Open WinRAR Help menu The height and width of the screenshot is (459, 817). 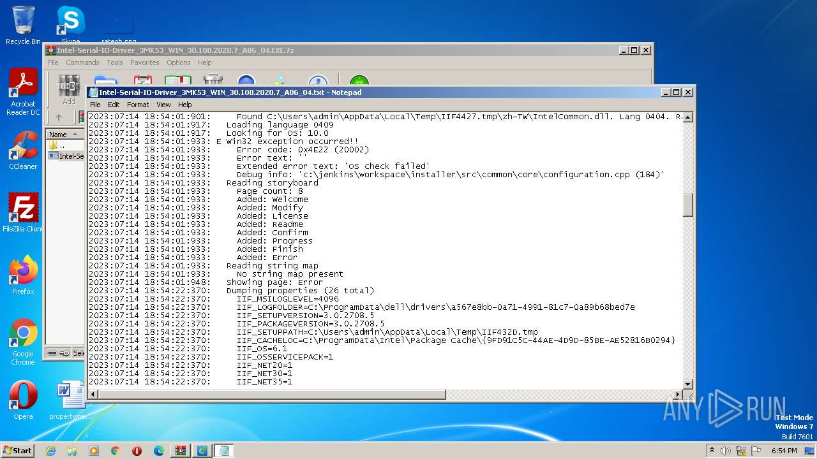coord(204,62)
